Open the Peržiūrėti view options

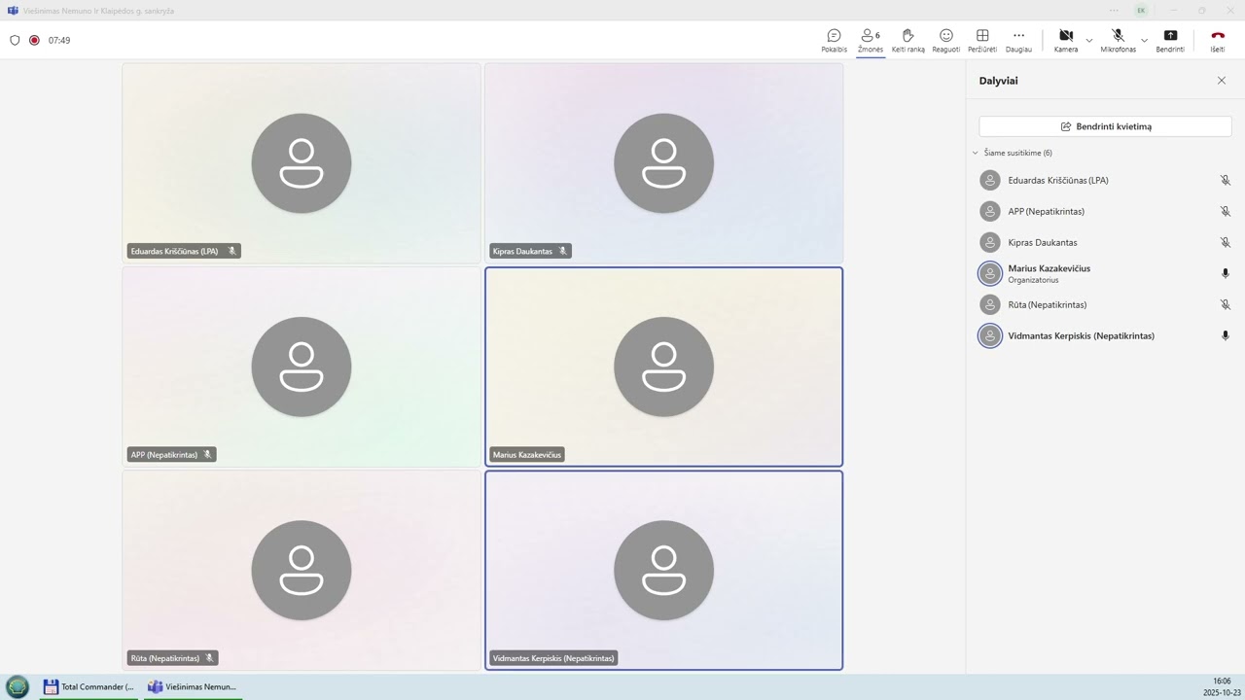(982, 40)
